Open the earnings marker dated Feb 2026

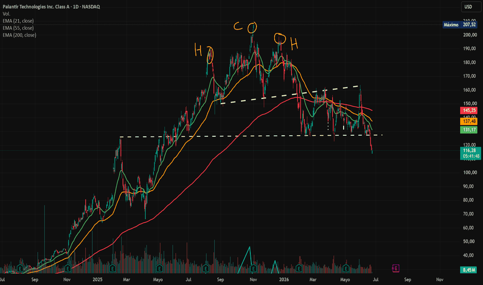[x=299, y=268]
